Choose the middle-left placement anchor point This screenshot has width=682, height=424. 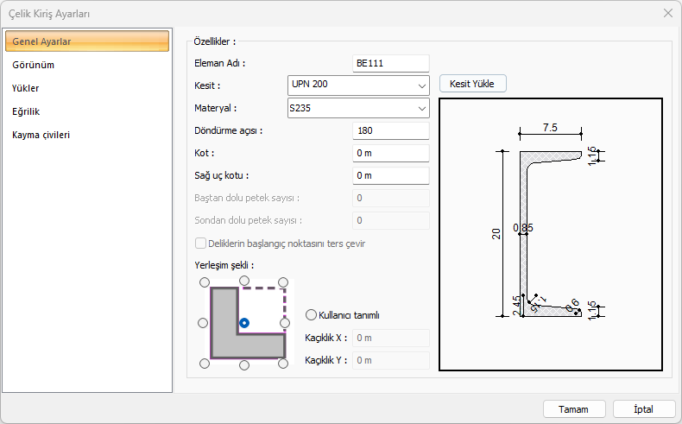(x=204, y=323)
